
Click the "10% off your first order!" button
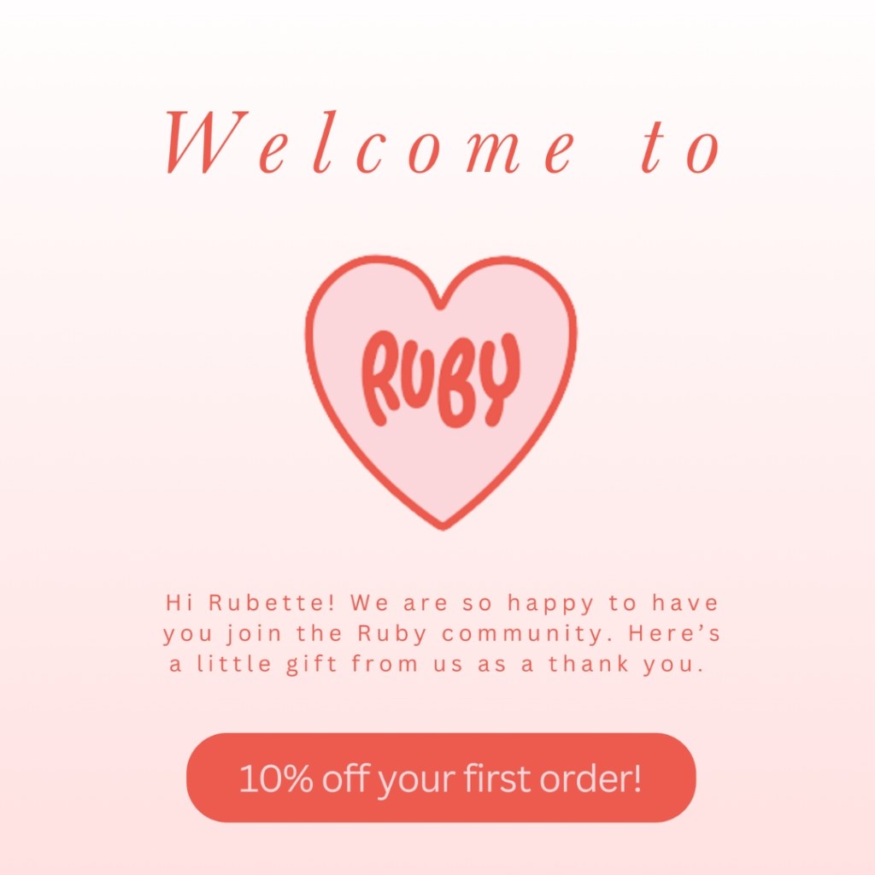(441, 778)
